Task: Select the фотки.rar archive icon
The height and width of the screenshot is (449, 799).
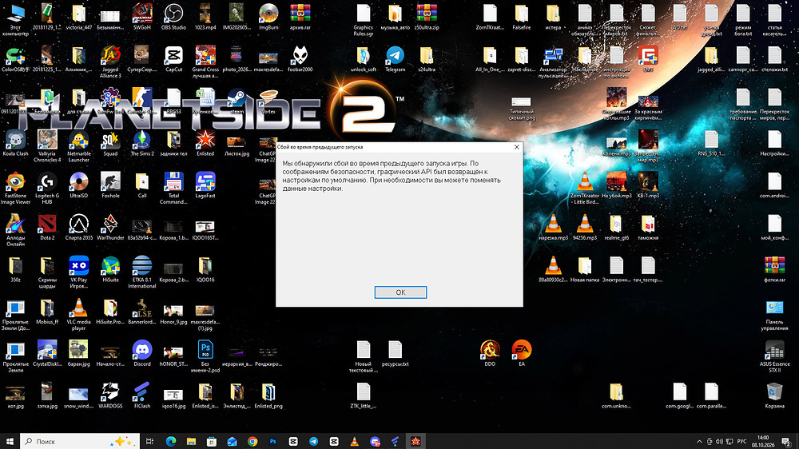Action: click(x=774, y=269)
